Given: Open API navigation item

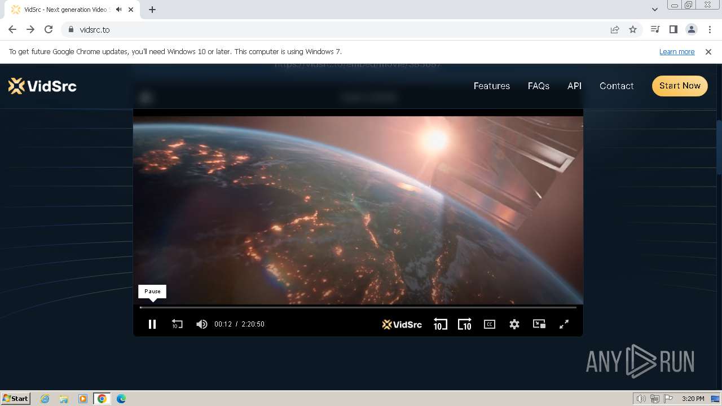Looking at the screenshot, I should click(574, 86).
